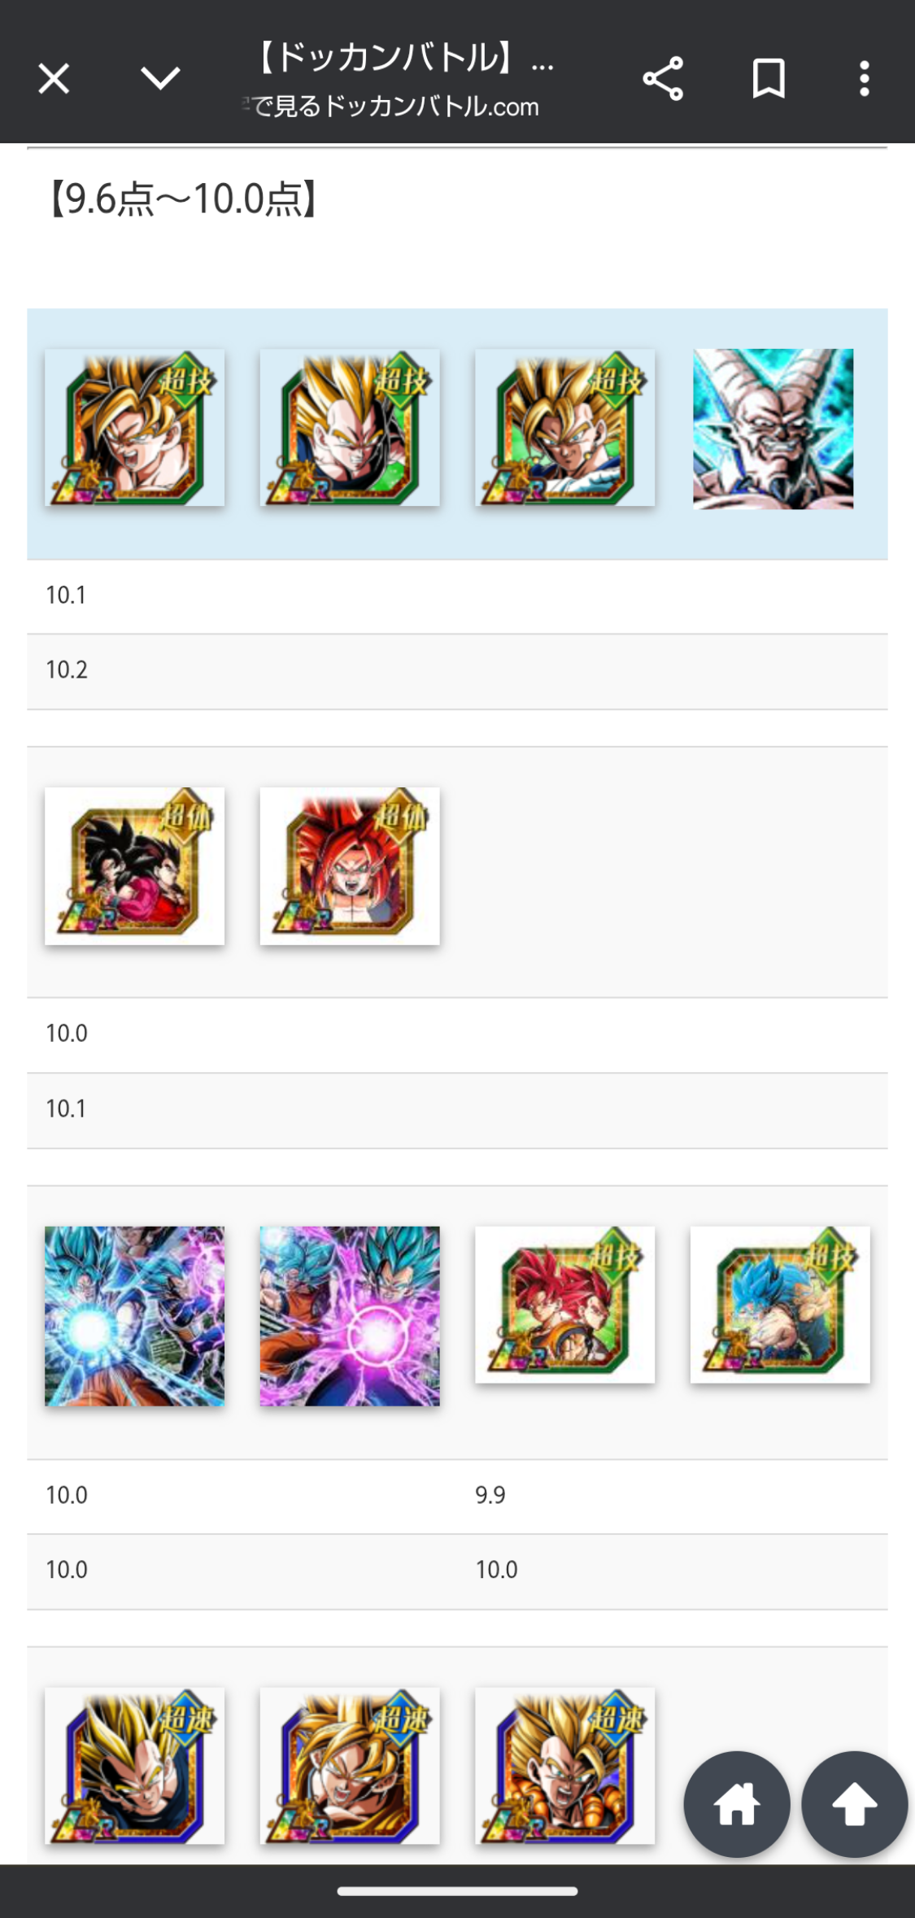The width and height of the screenshot is (915, 1918).
Task: Tap the red-haired Super Saiyan God Gogeta card
Action: click(565, 1305)
